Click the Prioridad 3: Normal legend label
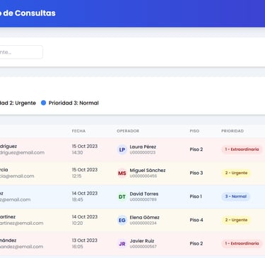Viewport: 265px width, 258px height. pos(73,103)
